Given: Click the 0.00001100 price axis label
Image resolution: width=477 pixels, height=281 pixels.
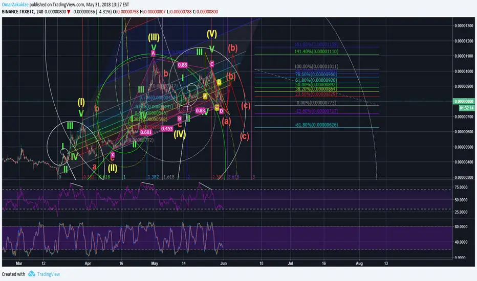Looking at the screenshot, I should (464, 56).
